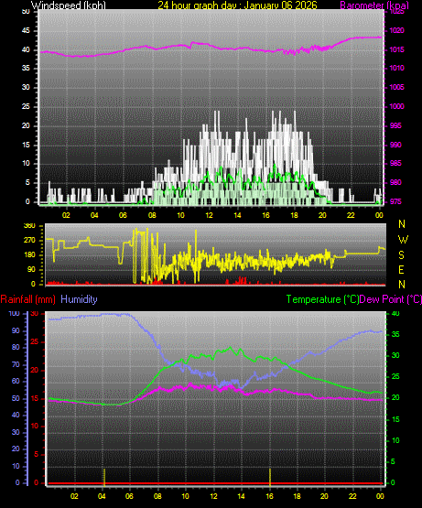
Task: Click the N compass letter beside 360 level
Action: pyautogui.click(x=402, y=224)
